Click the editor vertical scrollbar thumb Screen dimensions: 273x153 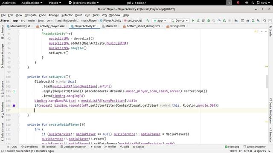pyautogui.click(x=267, y=82)
